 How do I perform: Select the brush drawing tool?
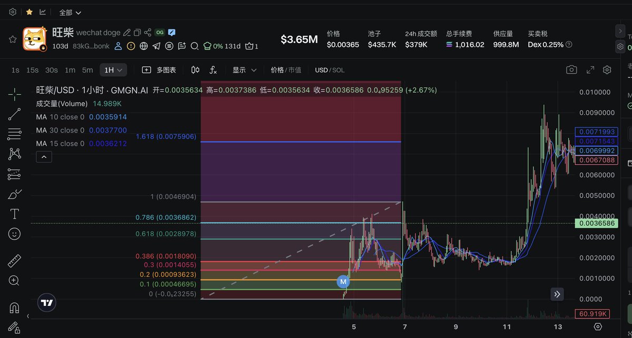point(15,194)
